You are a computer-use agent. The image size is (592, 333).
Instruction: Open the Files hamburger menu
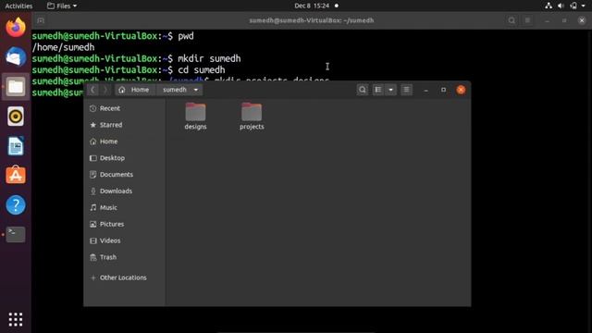point(406,90)
